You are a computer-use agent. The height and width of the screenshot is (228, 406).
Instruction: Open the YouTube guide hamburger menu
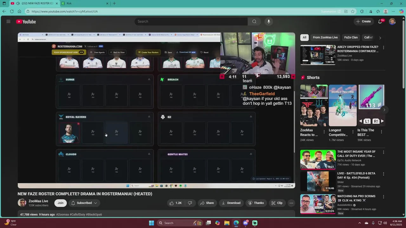tap(9, 22)
